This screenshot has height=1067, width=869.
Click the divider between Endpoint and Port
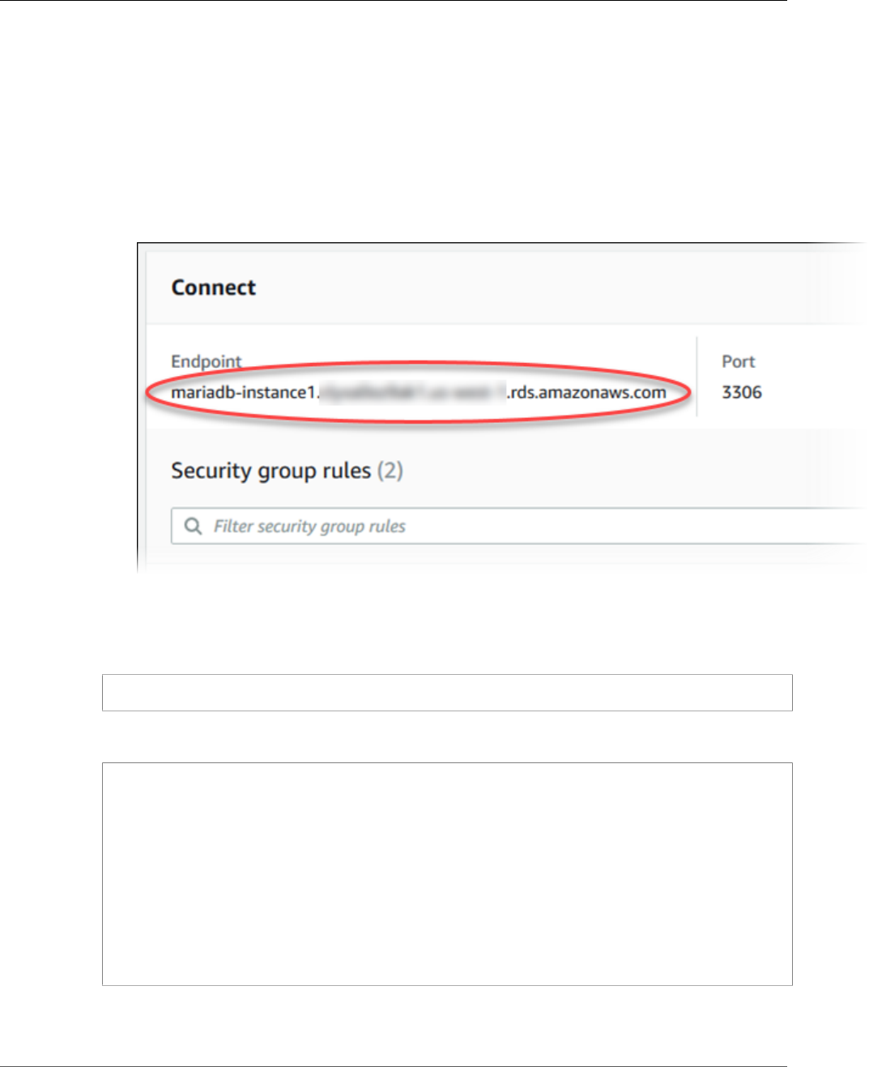tap(696, 377)
